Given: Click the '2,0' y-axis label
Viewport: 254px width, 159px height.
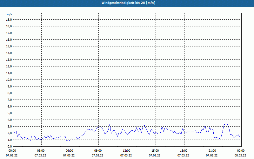Looking at the screenshot, I should [x=10, y=133].
